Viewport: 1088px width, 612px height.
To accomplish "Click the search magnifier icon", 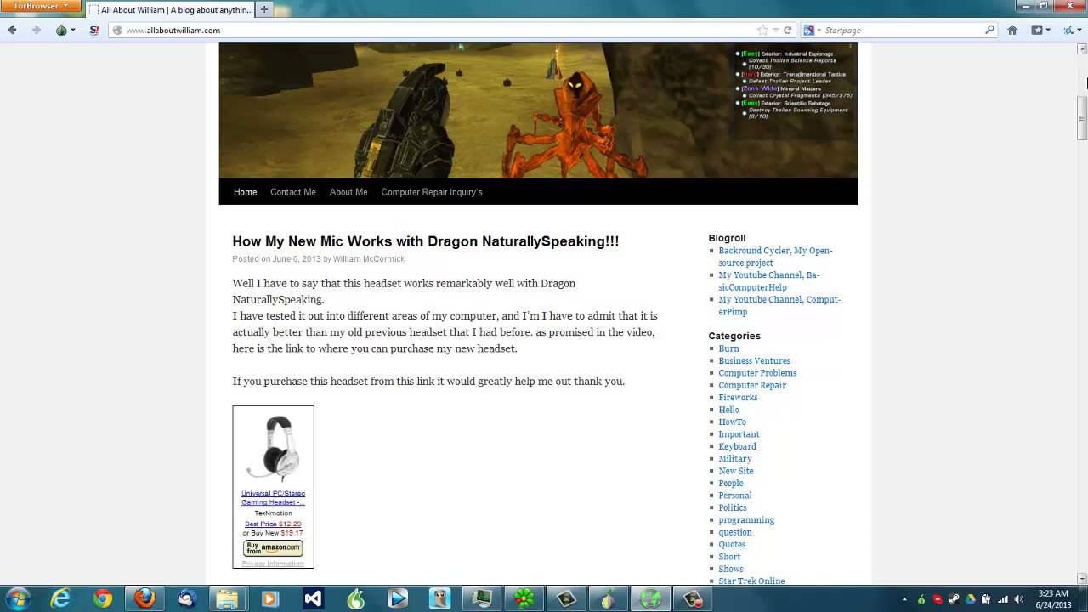I will pos(989,30).
